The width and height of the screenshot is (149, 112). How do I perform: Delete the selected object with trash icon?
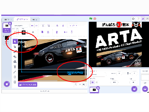57,32
